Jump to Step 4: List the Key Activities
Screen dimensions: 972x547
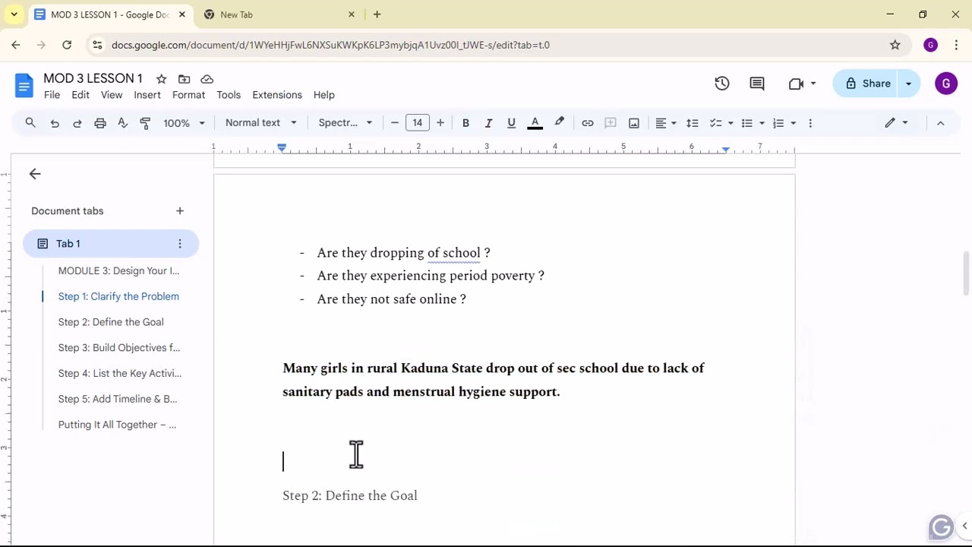(120, 374)
